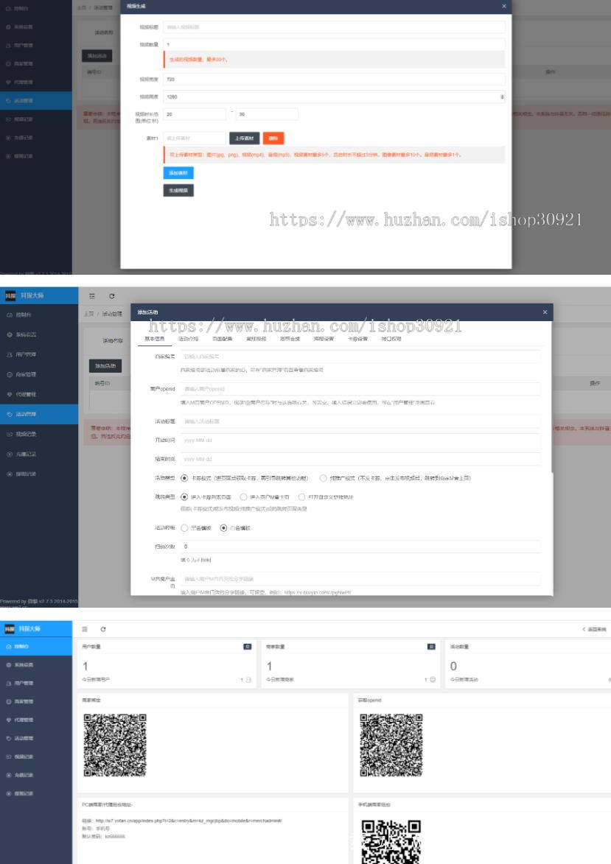611x864 pixels.
Task: Click the refresh icon above 添加活动 dialog
Action: click(x=112, y=296)
